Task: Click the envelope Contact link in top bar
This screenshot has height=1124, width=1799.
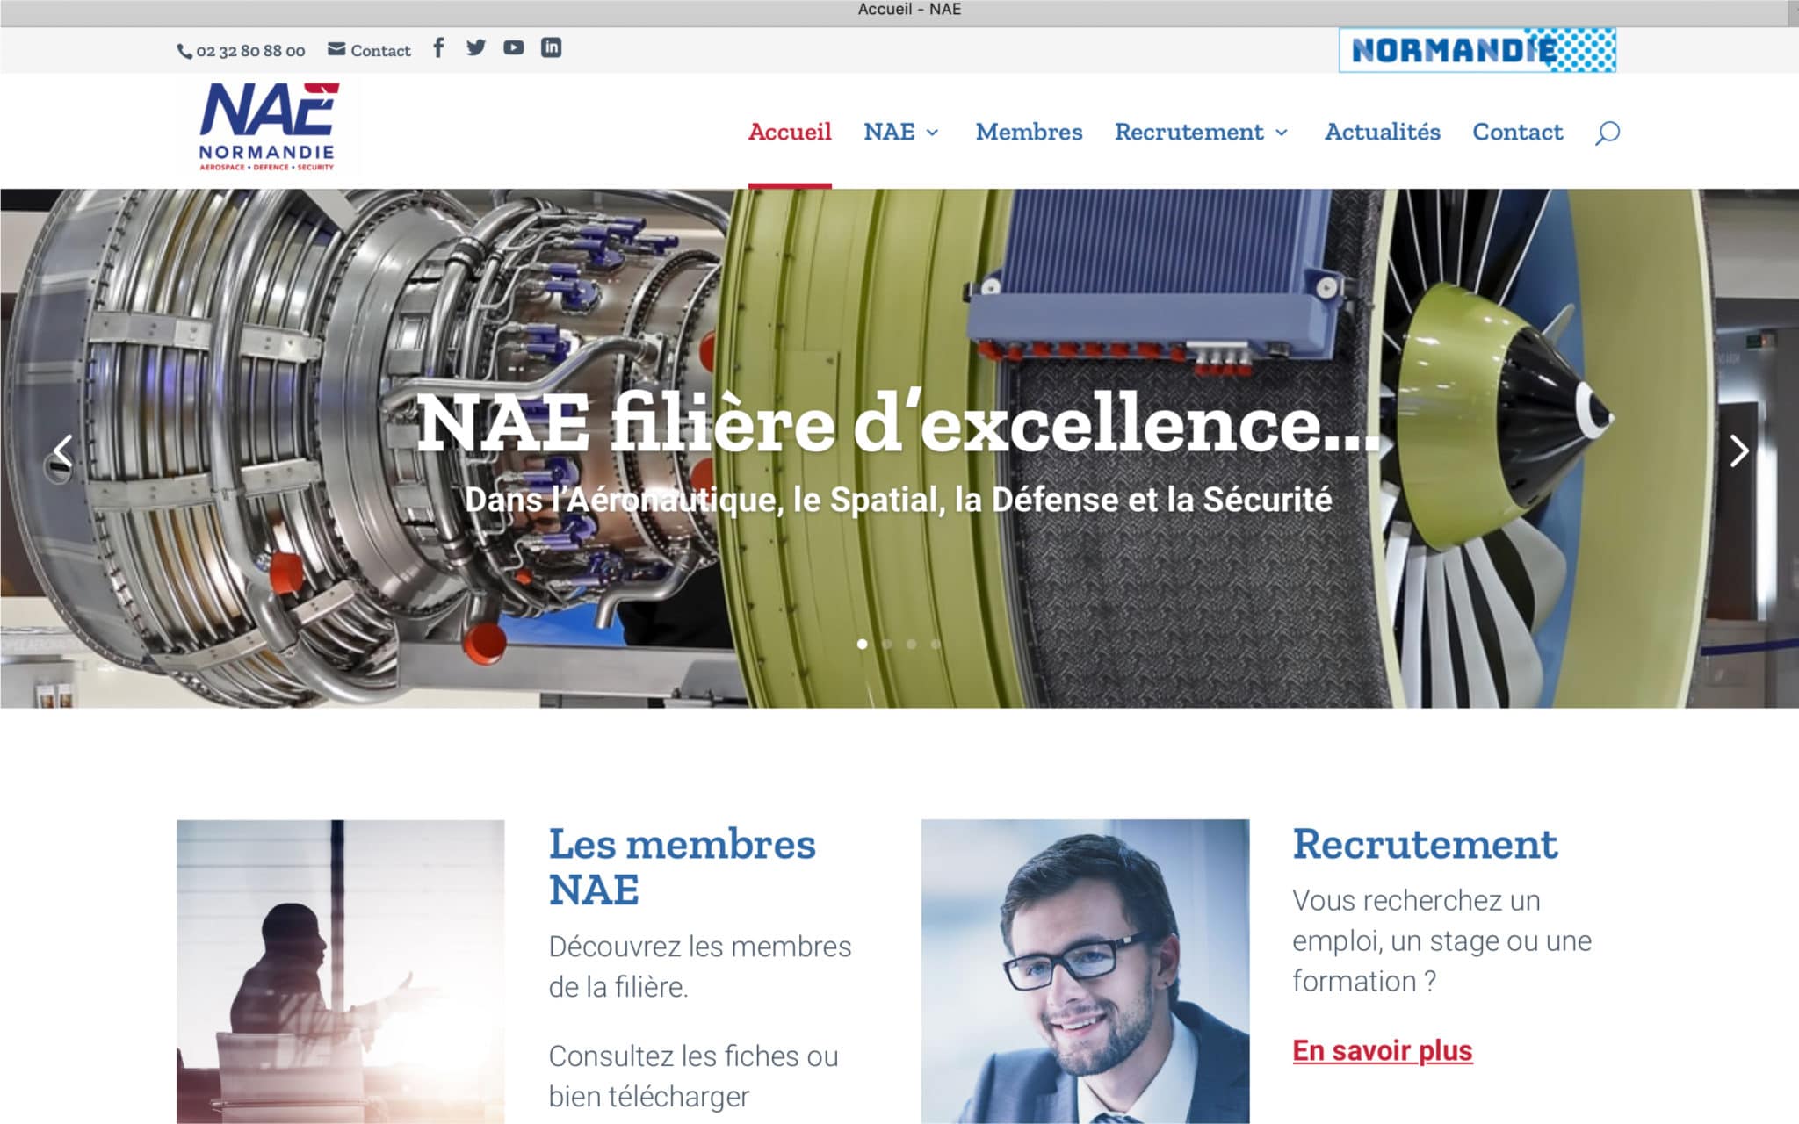Action: tap(369, 50)
